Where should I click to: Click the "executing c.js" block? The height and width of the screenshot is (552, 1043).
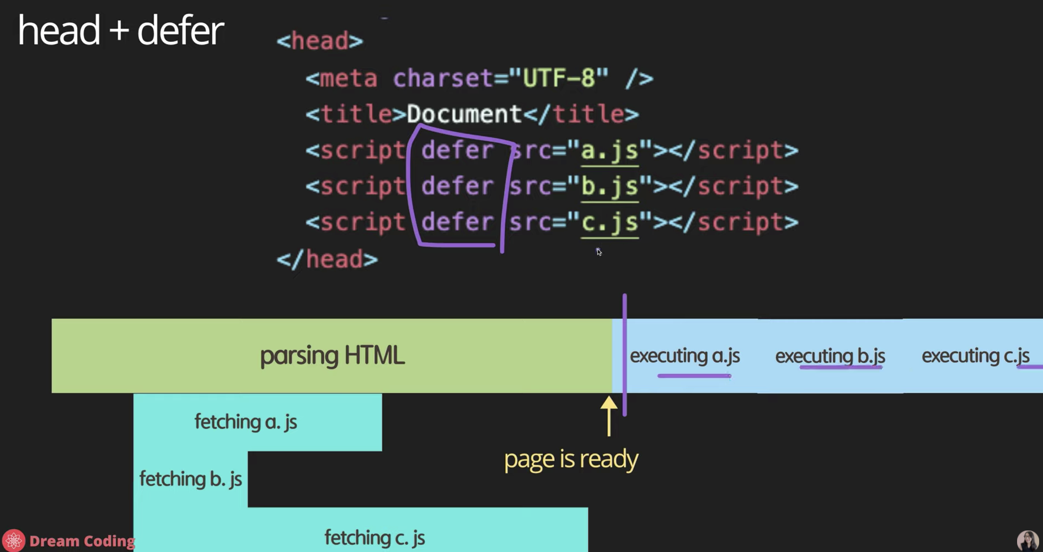tap(975, 356)
